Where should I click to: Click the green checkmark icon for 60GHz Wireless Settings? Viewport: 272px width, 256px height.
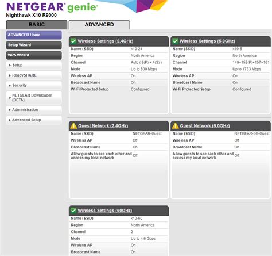[73, 211]
